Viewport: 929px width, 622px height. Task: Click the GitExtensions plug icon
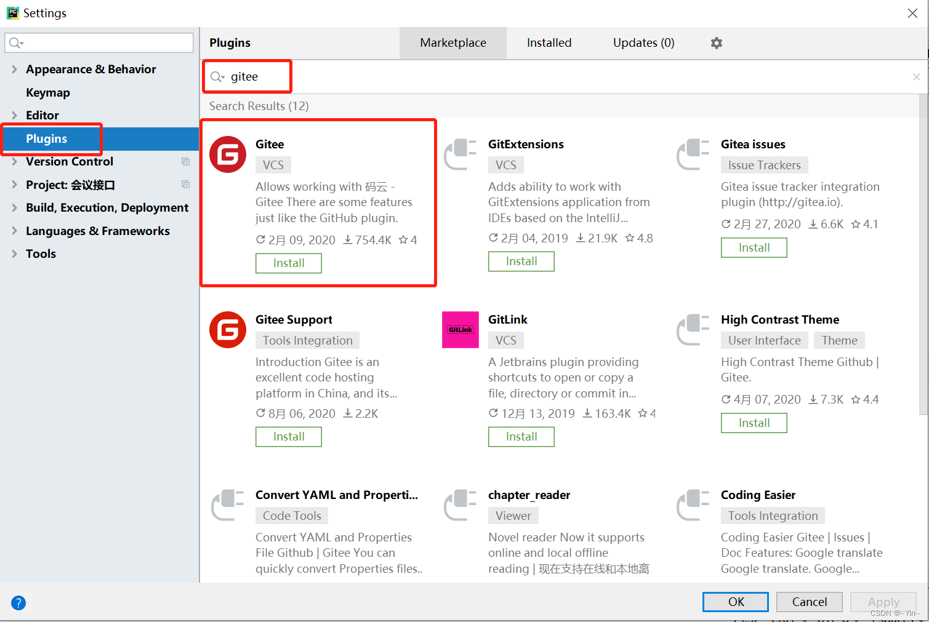pyautogui.click(x=460, y=154)
